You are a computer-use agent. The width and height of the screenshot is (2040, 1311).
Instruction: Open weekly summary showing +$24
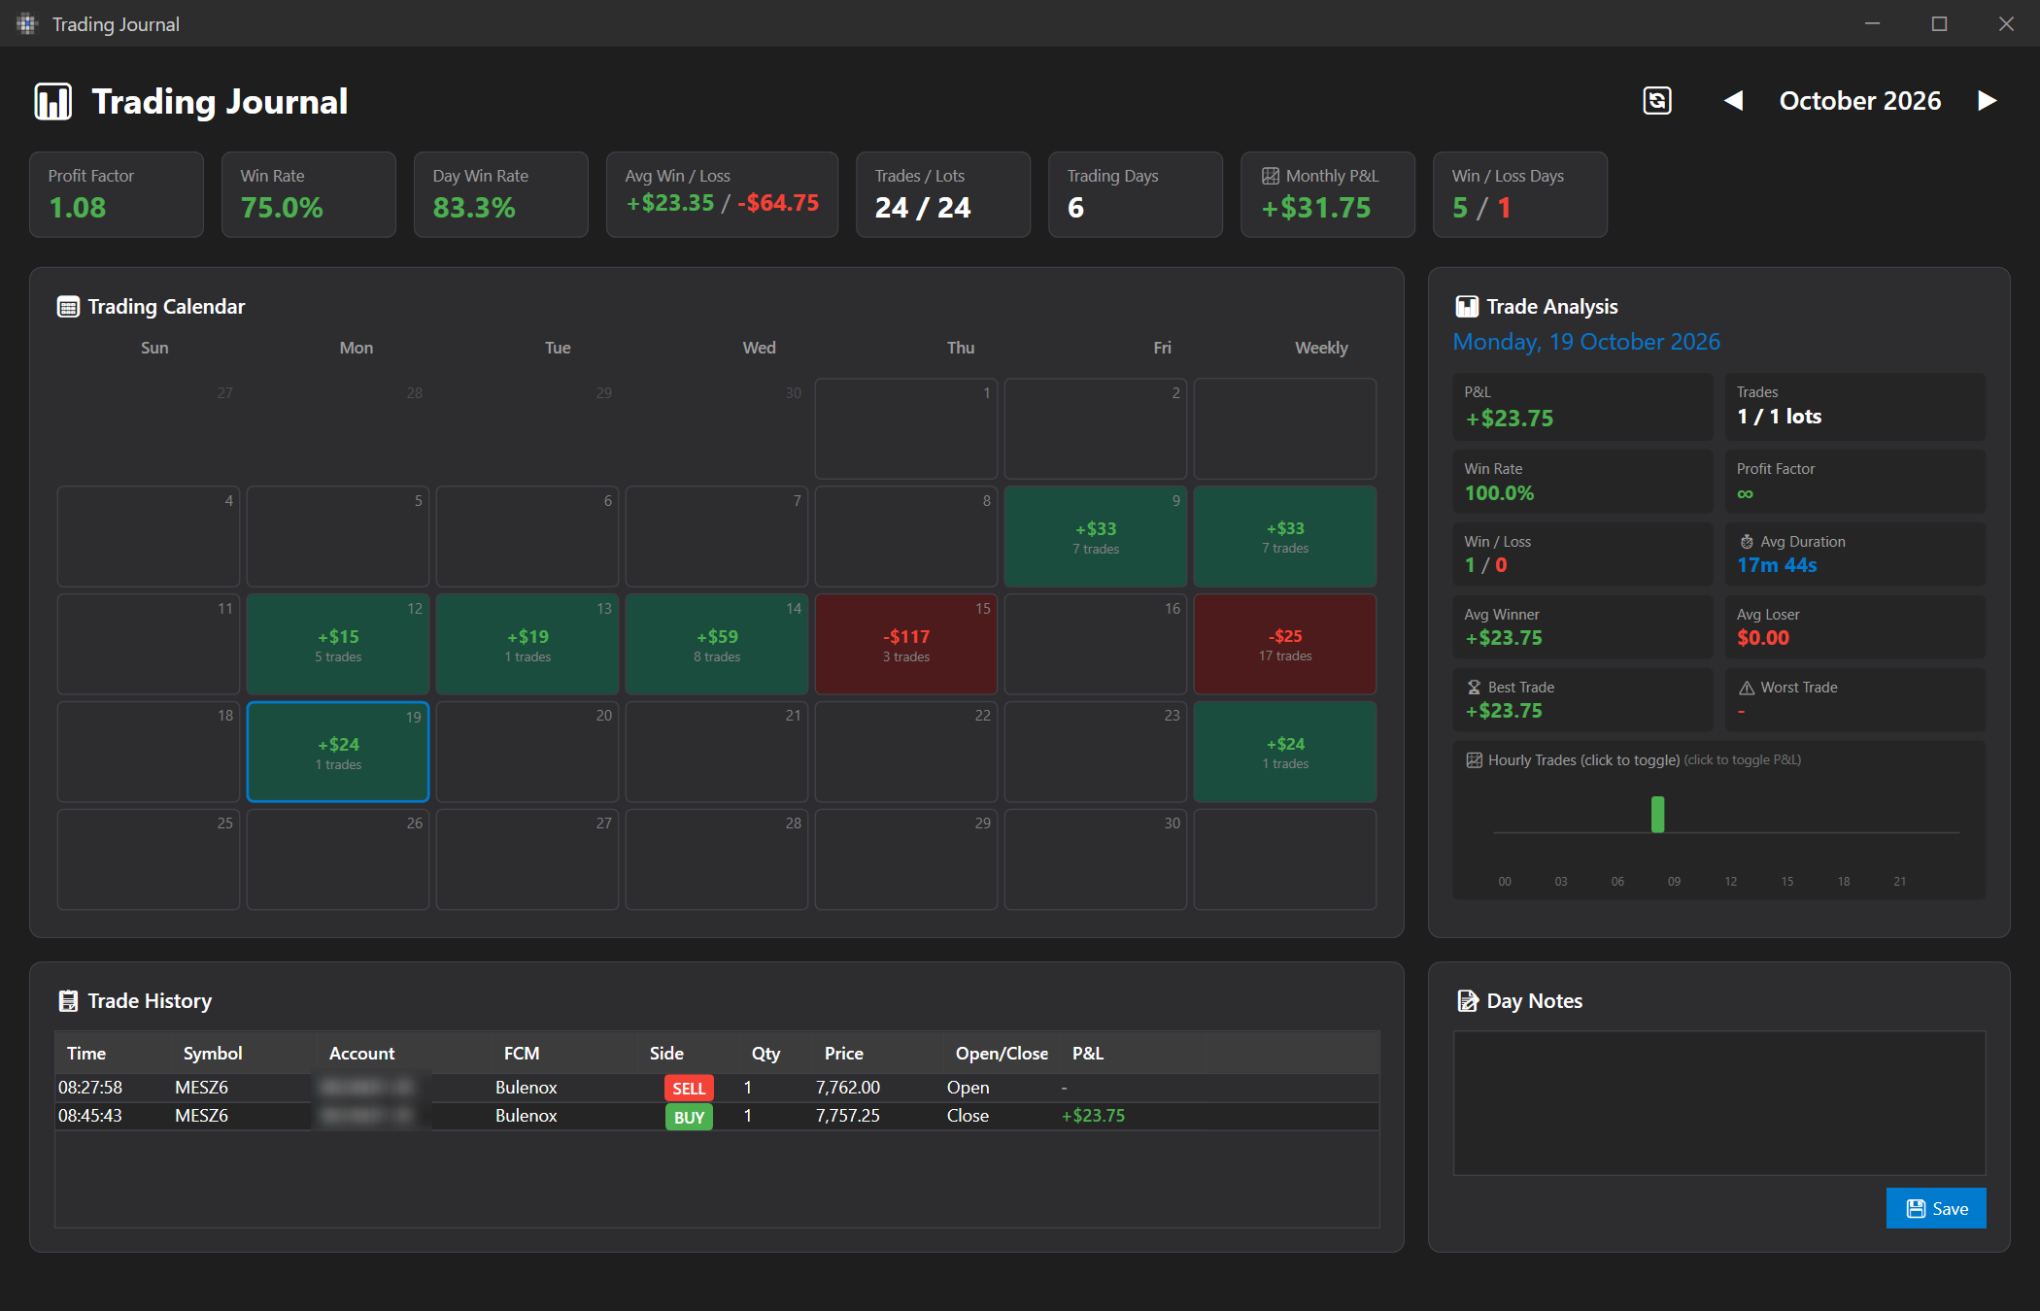click(1285, 752)
